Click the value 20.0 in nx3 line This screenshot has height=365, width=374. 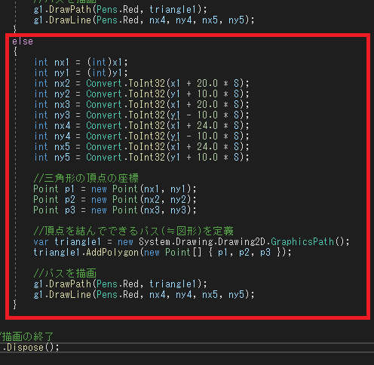point(207,105)
